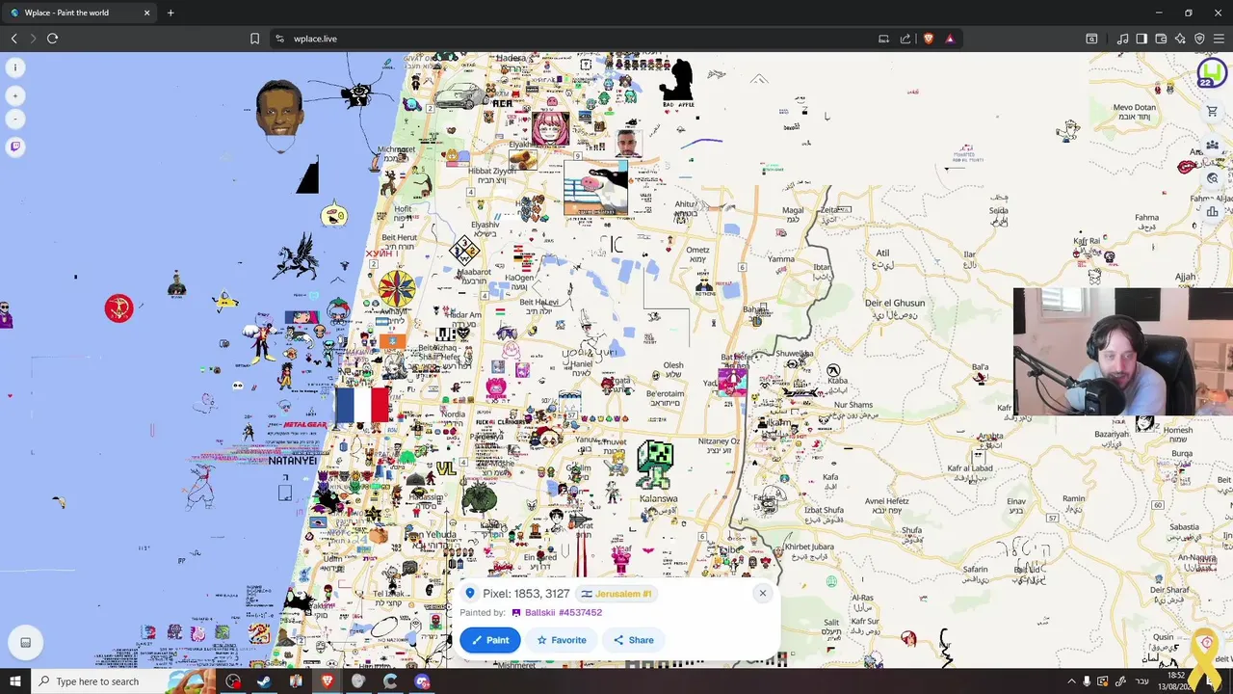Viewport: 1233px width, 694px height.
Task: Click the pixel coordinates location pin
Action: [470, 594]
